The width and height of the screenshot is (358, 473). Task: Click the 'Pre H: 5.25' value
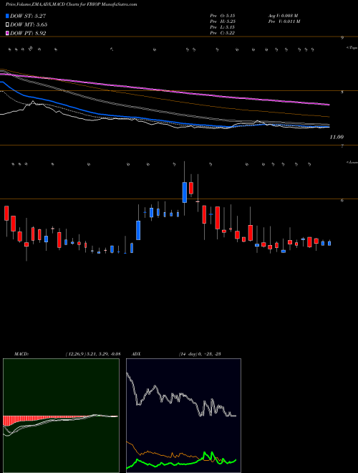(x=223, y=21)
